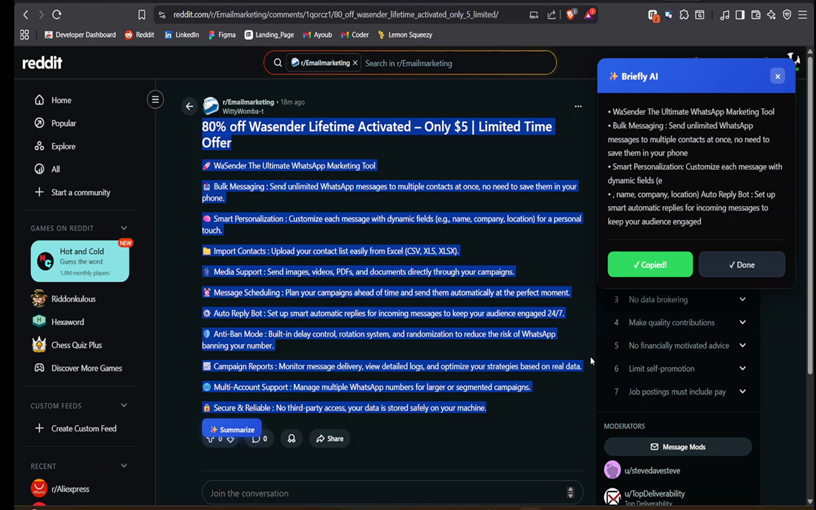Open browser hamburger main menu

[803, 15]
